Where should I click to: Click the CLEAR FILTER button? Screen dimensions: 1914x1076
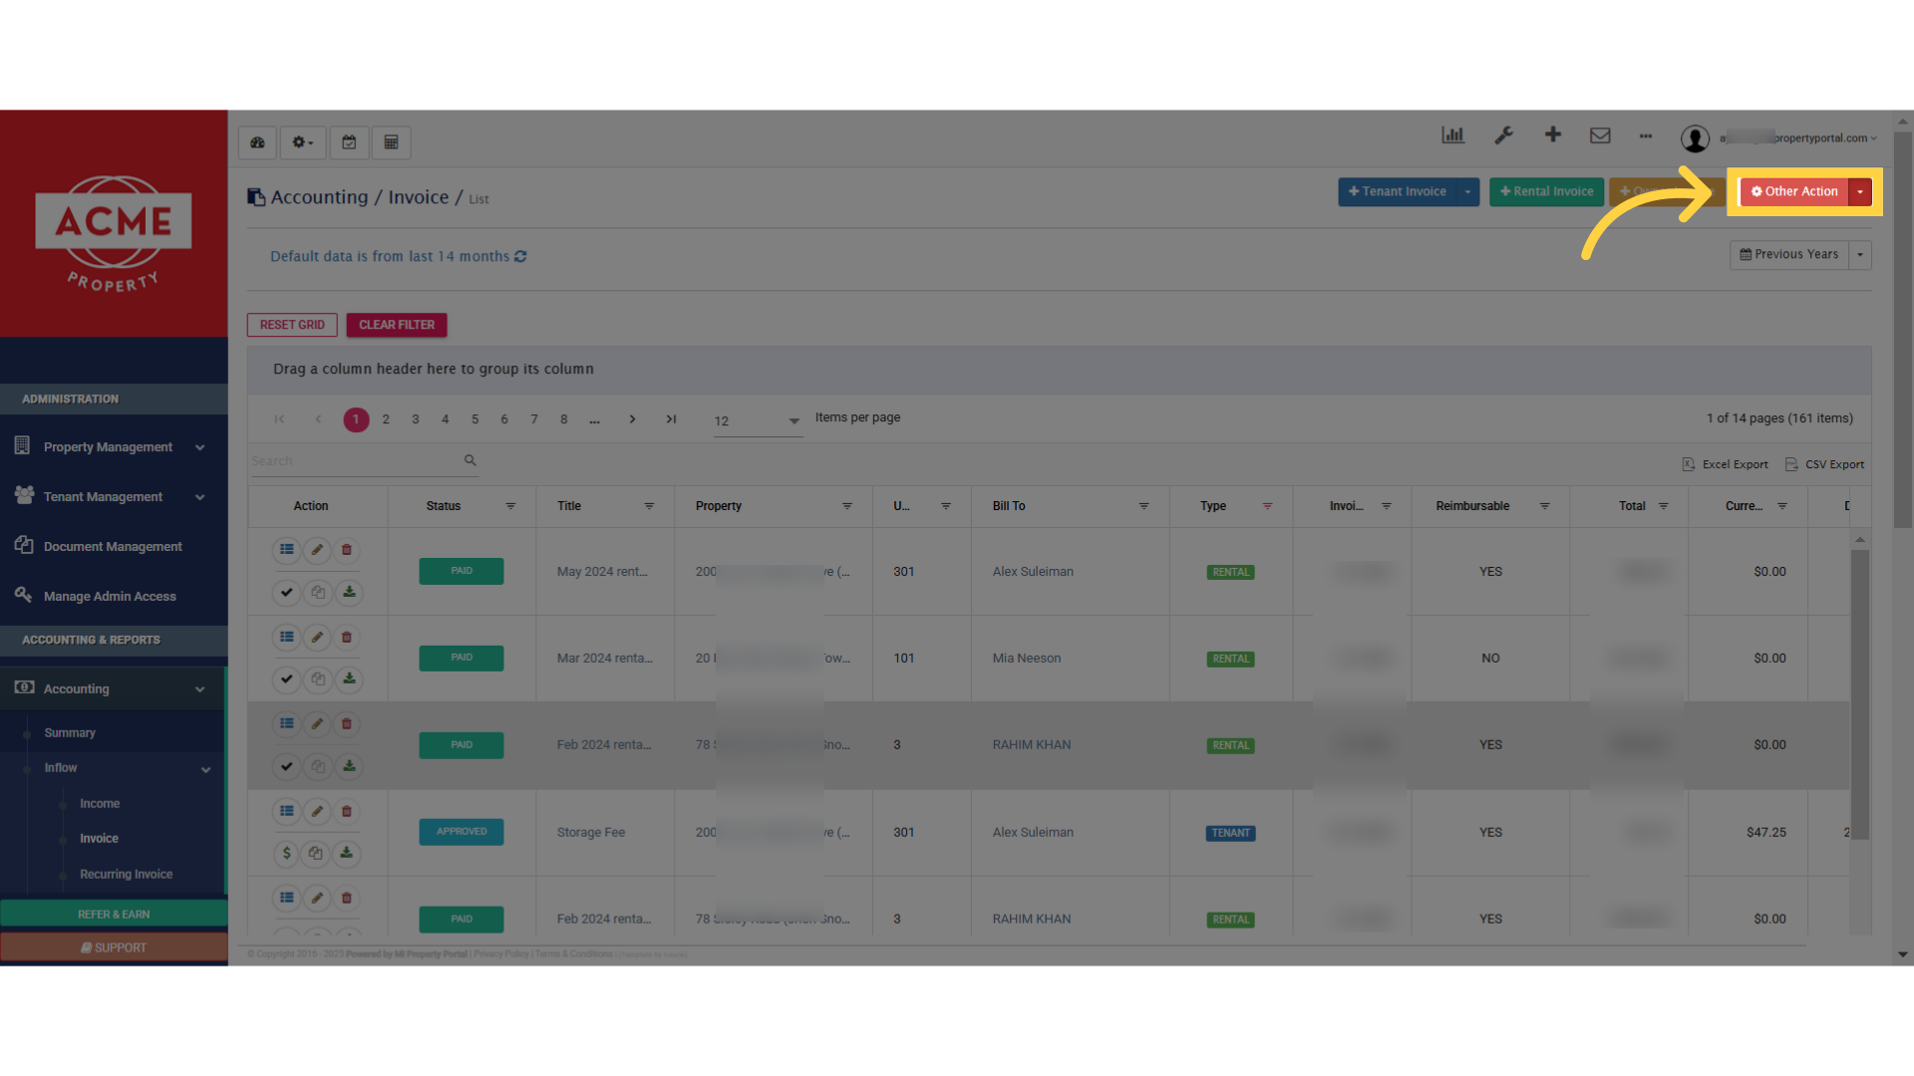pyautogui.click(x=396, y=325)
